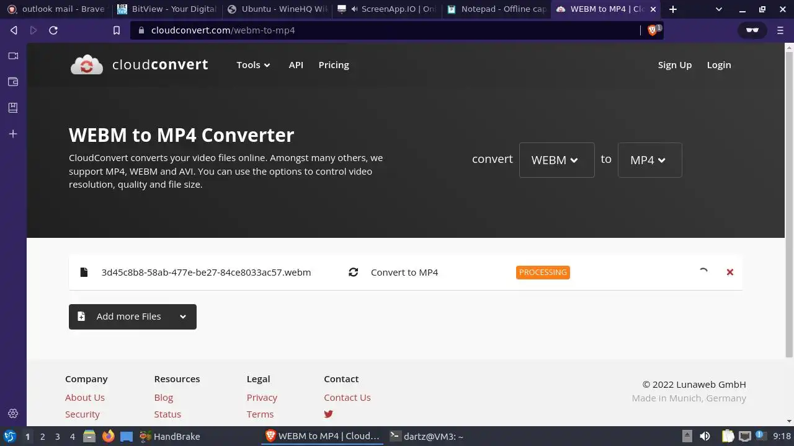Switch to workspace 4 in the taskbar
The image size is (794, 446).
(x=73, y=436)
